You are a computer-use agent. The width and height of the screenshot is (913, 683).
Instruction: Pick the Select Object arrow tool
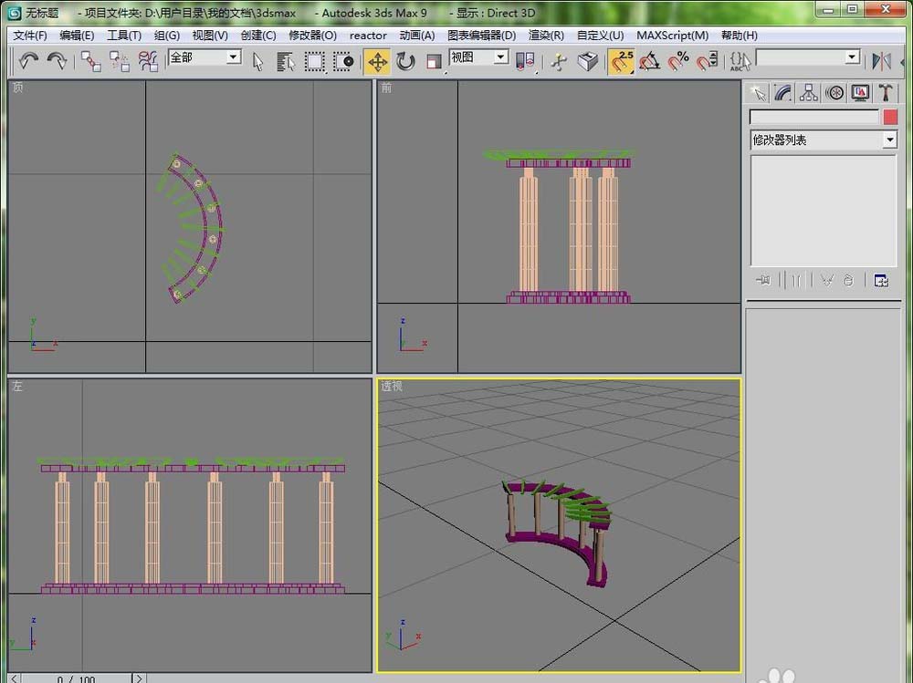[x=258, y=61]
